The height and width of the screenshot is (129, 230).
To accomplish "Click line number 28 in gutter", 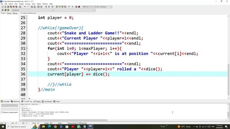I will 23,33.
